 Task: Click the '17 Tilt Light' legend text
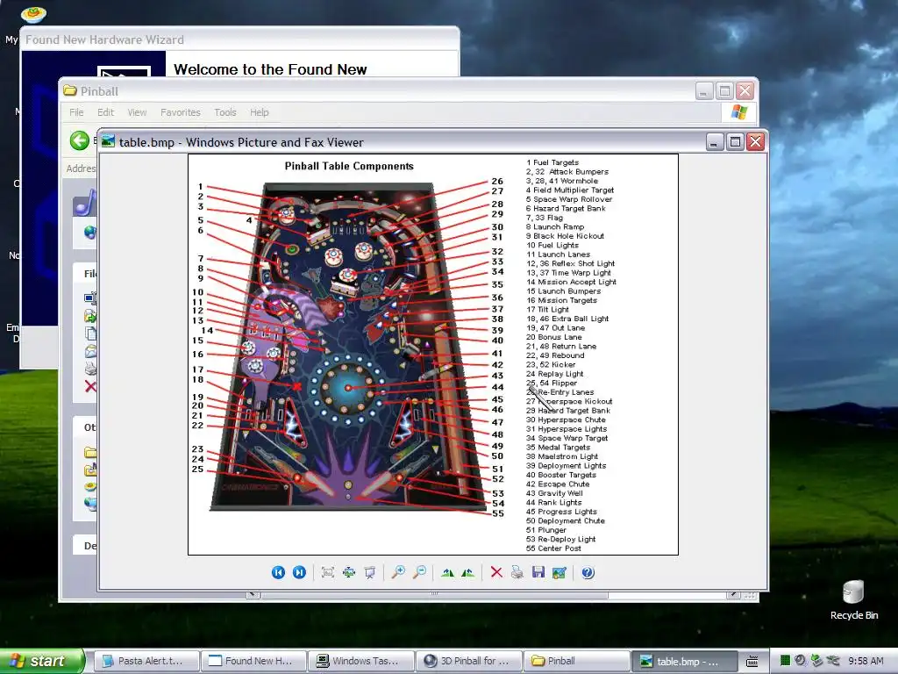coord(547,310)
